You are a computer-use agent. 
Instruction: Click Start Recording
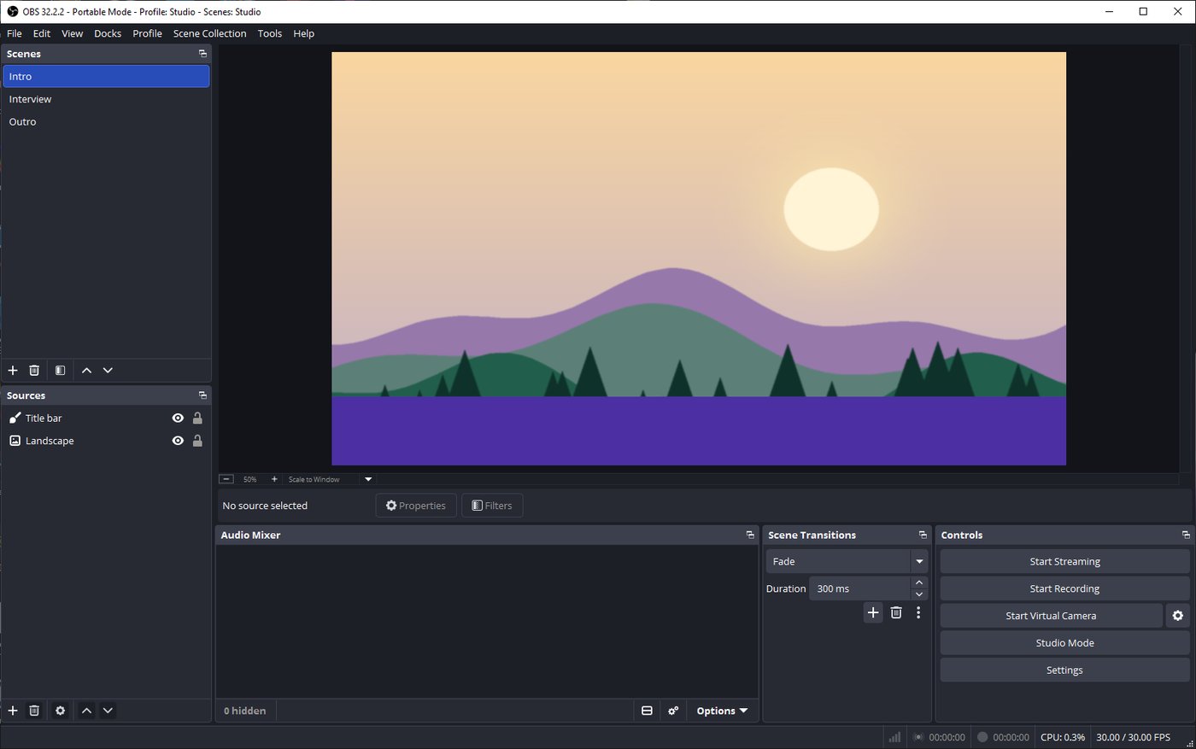click(x=1064, y=588)
